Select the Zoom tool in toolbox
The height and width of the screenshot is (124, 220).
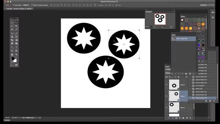click(16, 54)
